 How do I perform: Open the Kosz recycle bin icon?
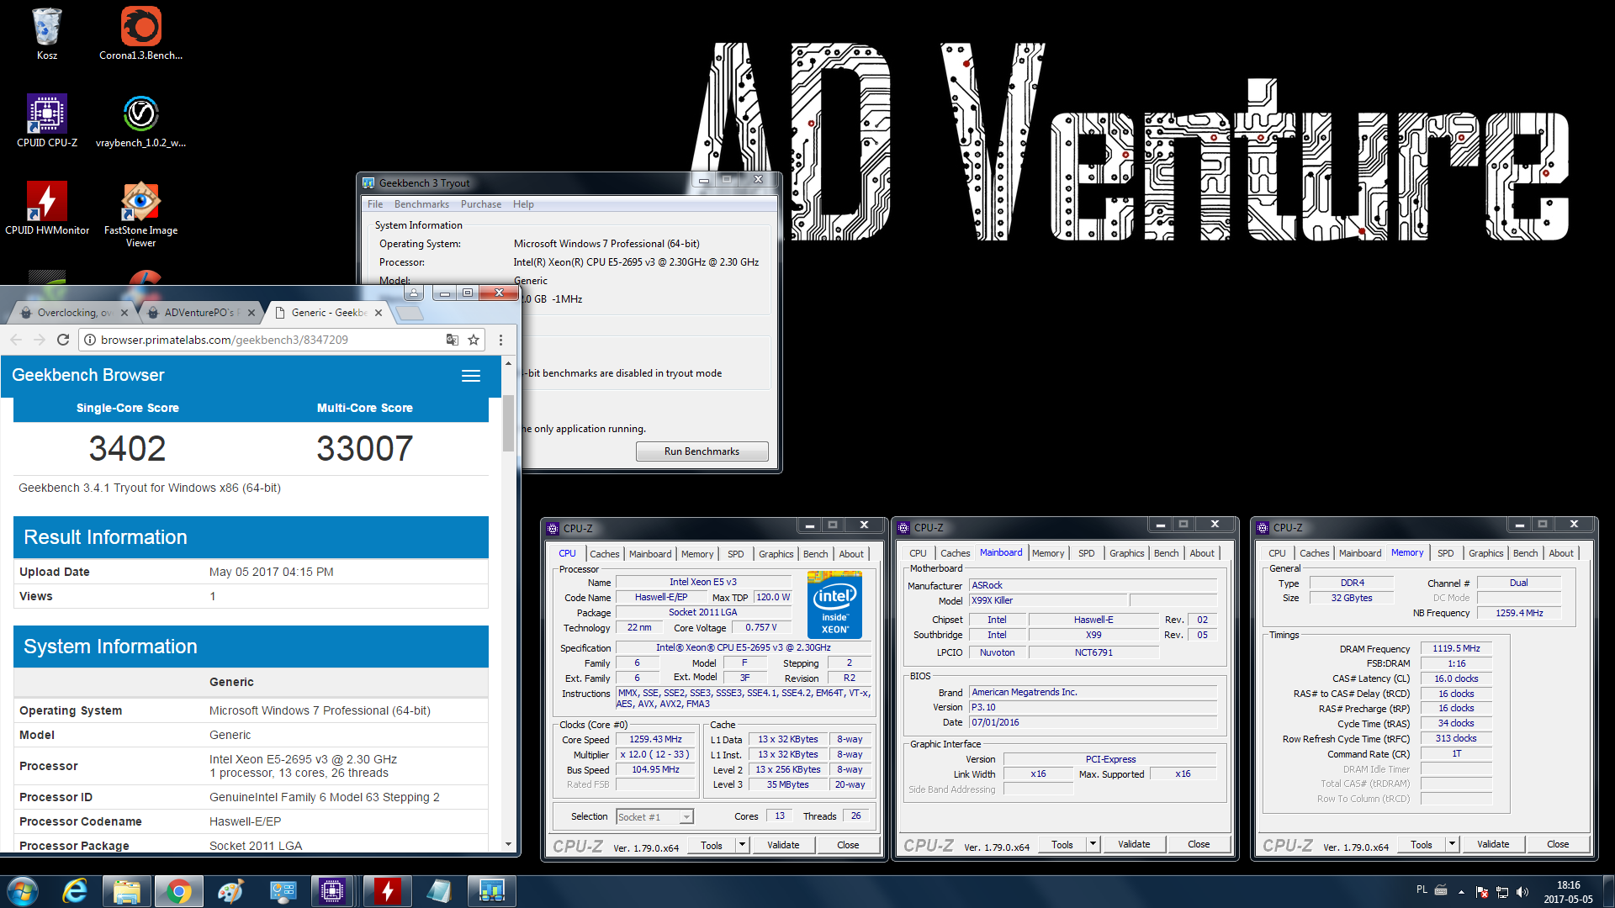(x=47, y=34)
